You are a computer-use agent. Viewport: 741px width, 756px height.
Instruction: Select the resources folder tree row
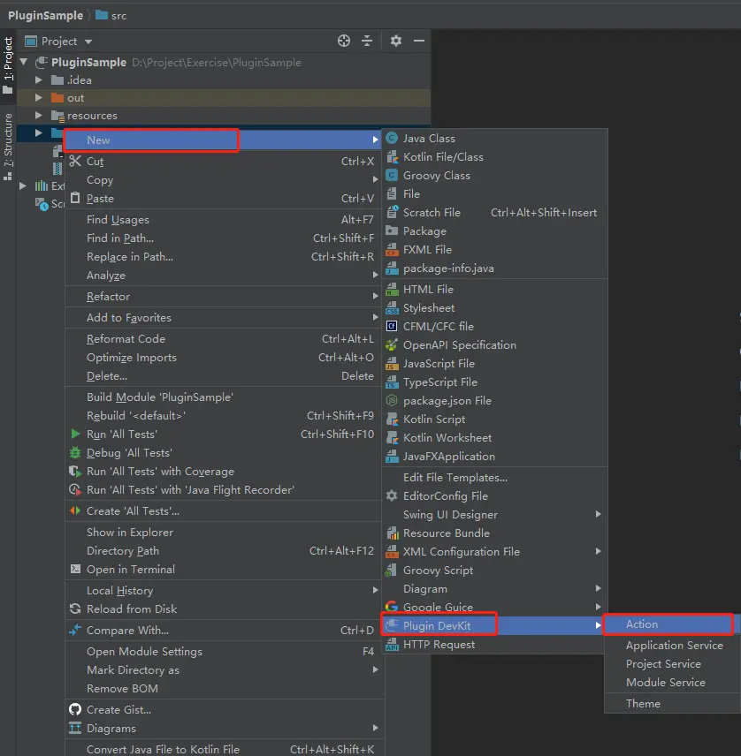[x=224, y=116]
